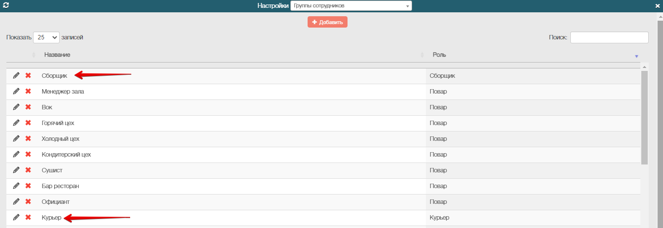
Task: Delete the Кондитерский цех entry
Action: click(28, 154)
